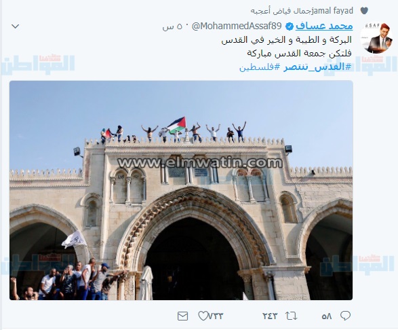This screenshot has height=330, width=398.
Task: Click the tweet text about القدس
Action: click(287, 47)
